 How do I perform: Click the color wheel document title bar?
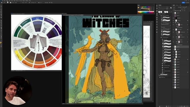[x=36, y=14]
